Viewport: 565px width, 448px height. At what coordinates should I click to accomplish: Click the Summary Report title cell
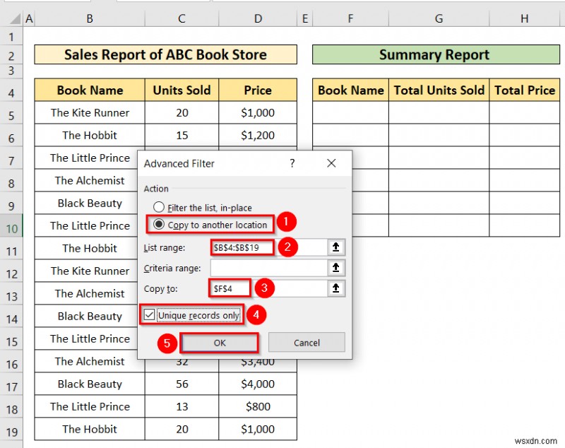434,54
